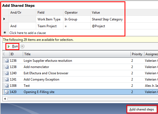Open the Work Item Type field cell

pyautogui.click(x=49, y=19)
